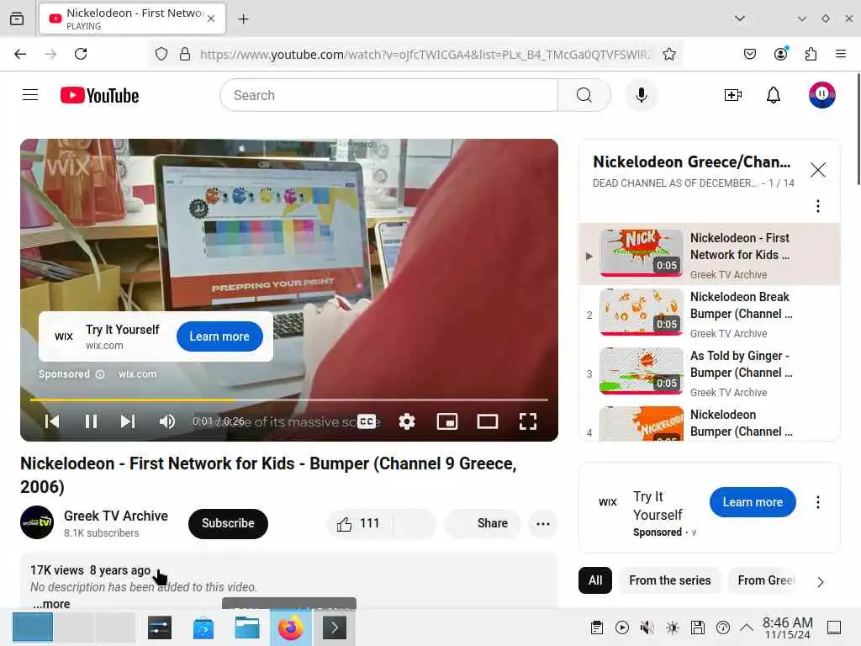Like the video with thumbs up

pyautogui.click(x=358, y=523)
